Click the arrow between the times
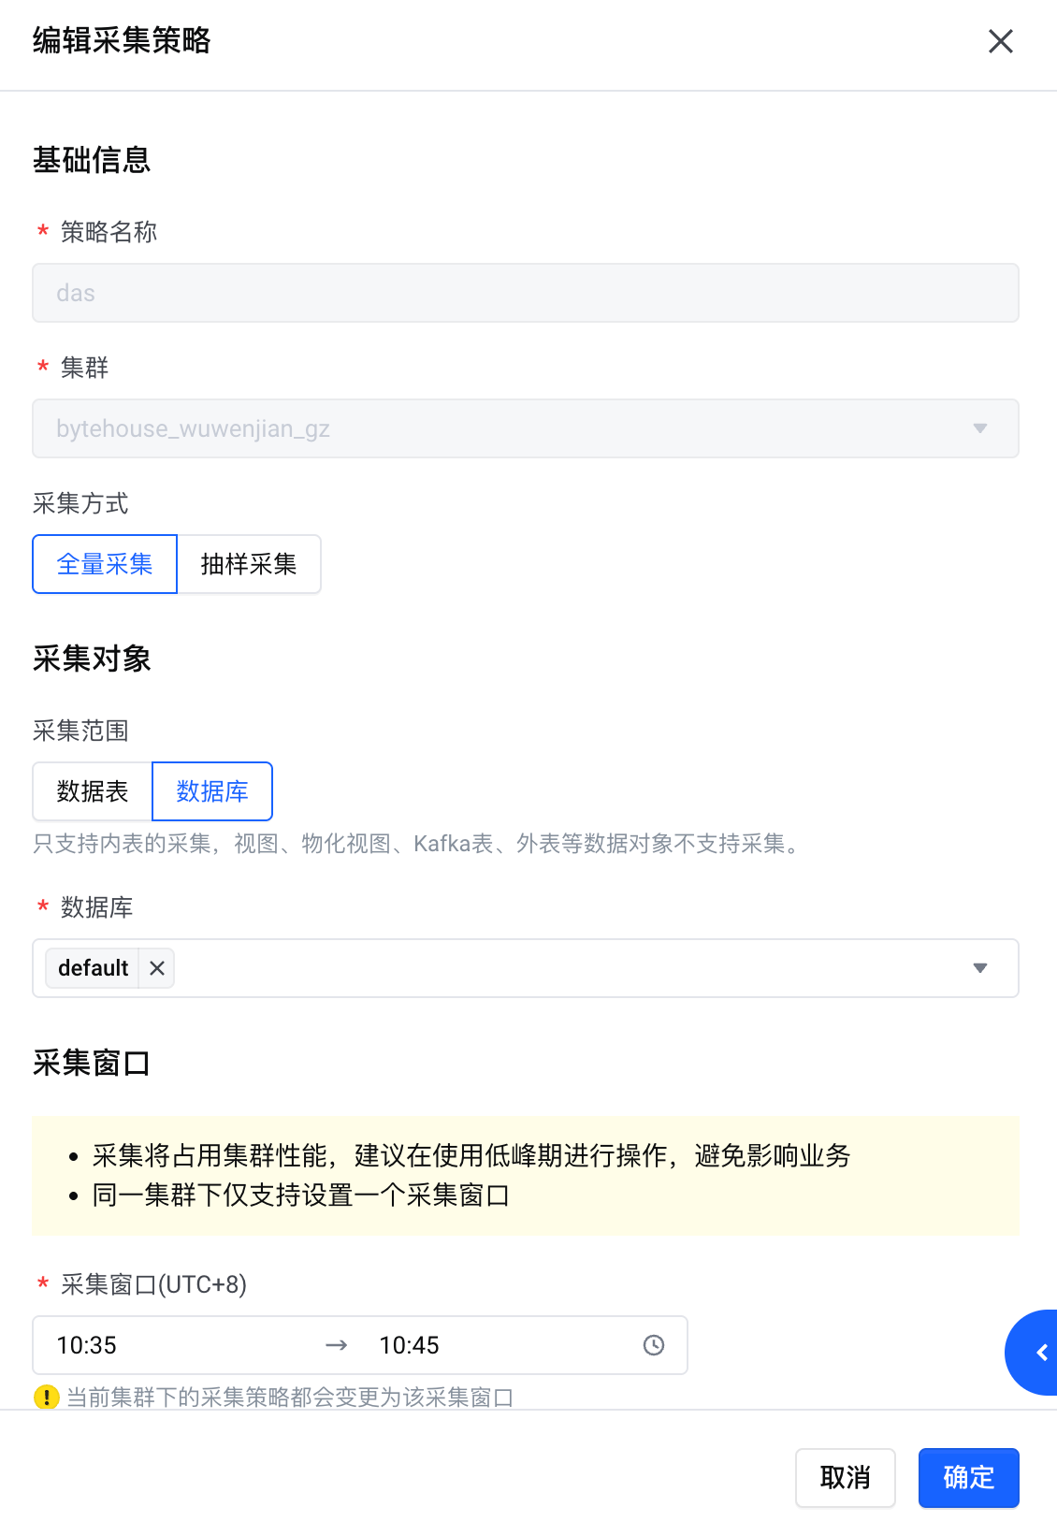The height and width of the screenshot is (1521, 1057). [x=336, y=1345]
